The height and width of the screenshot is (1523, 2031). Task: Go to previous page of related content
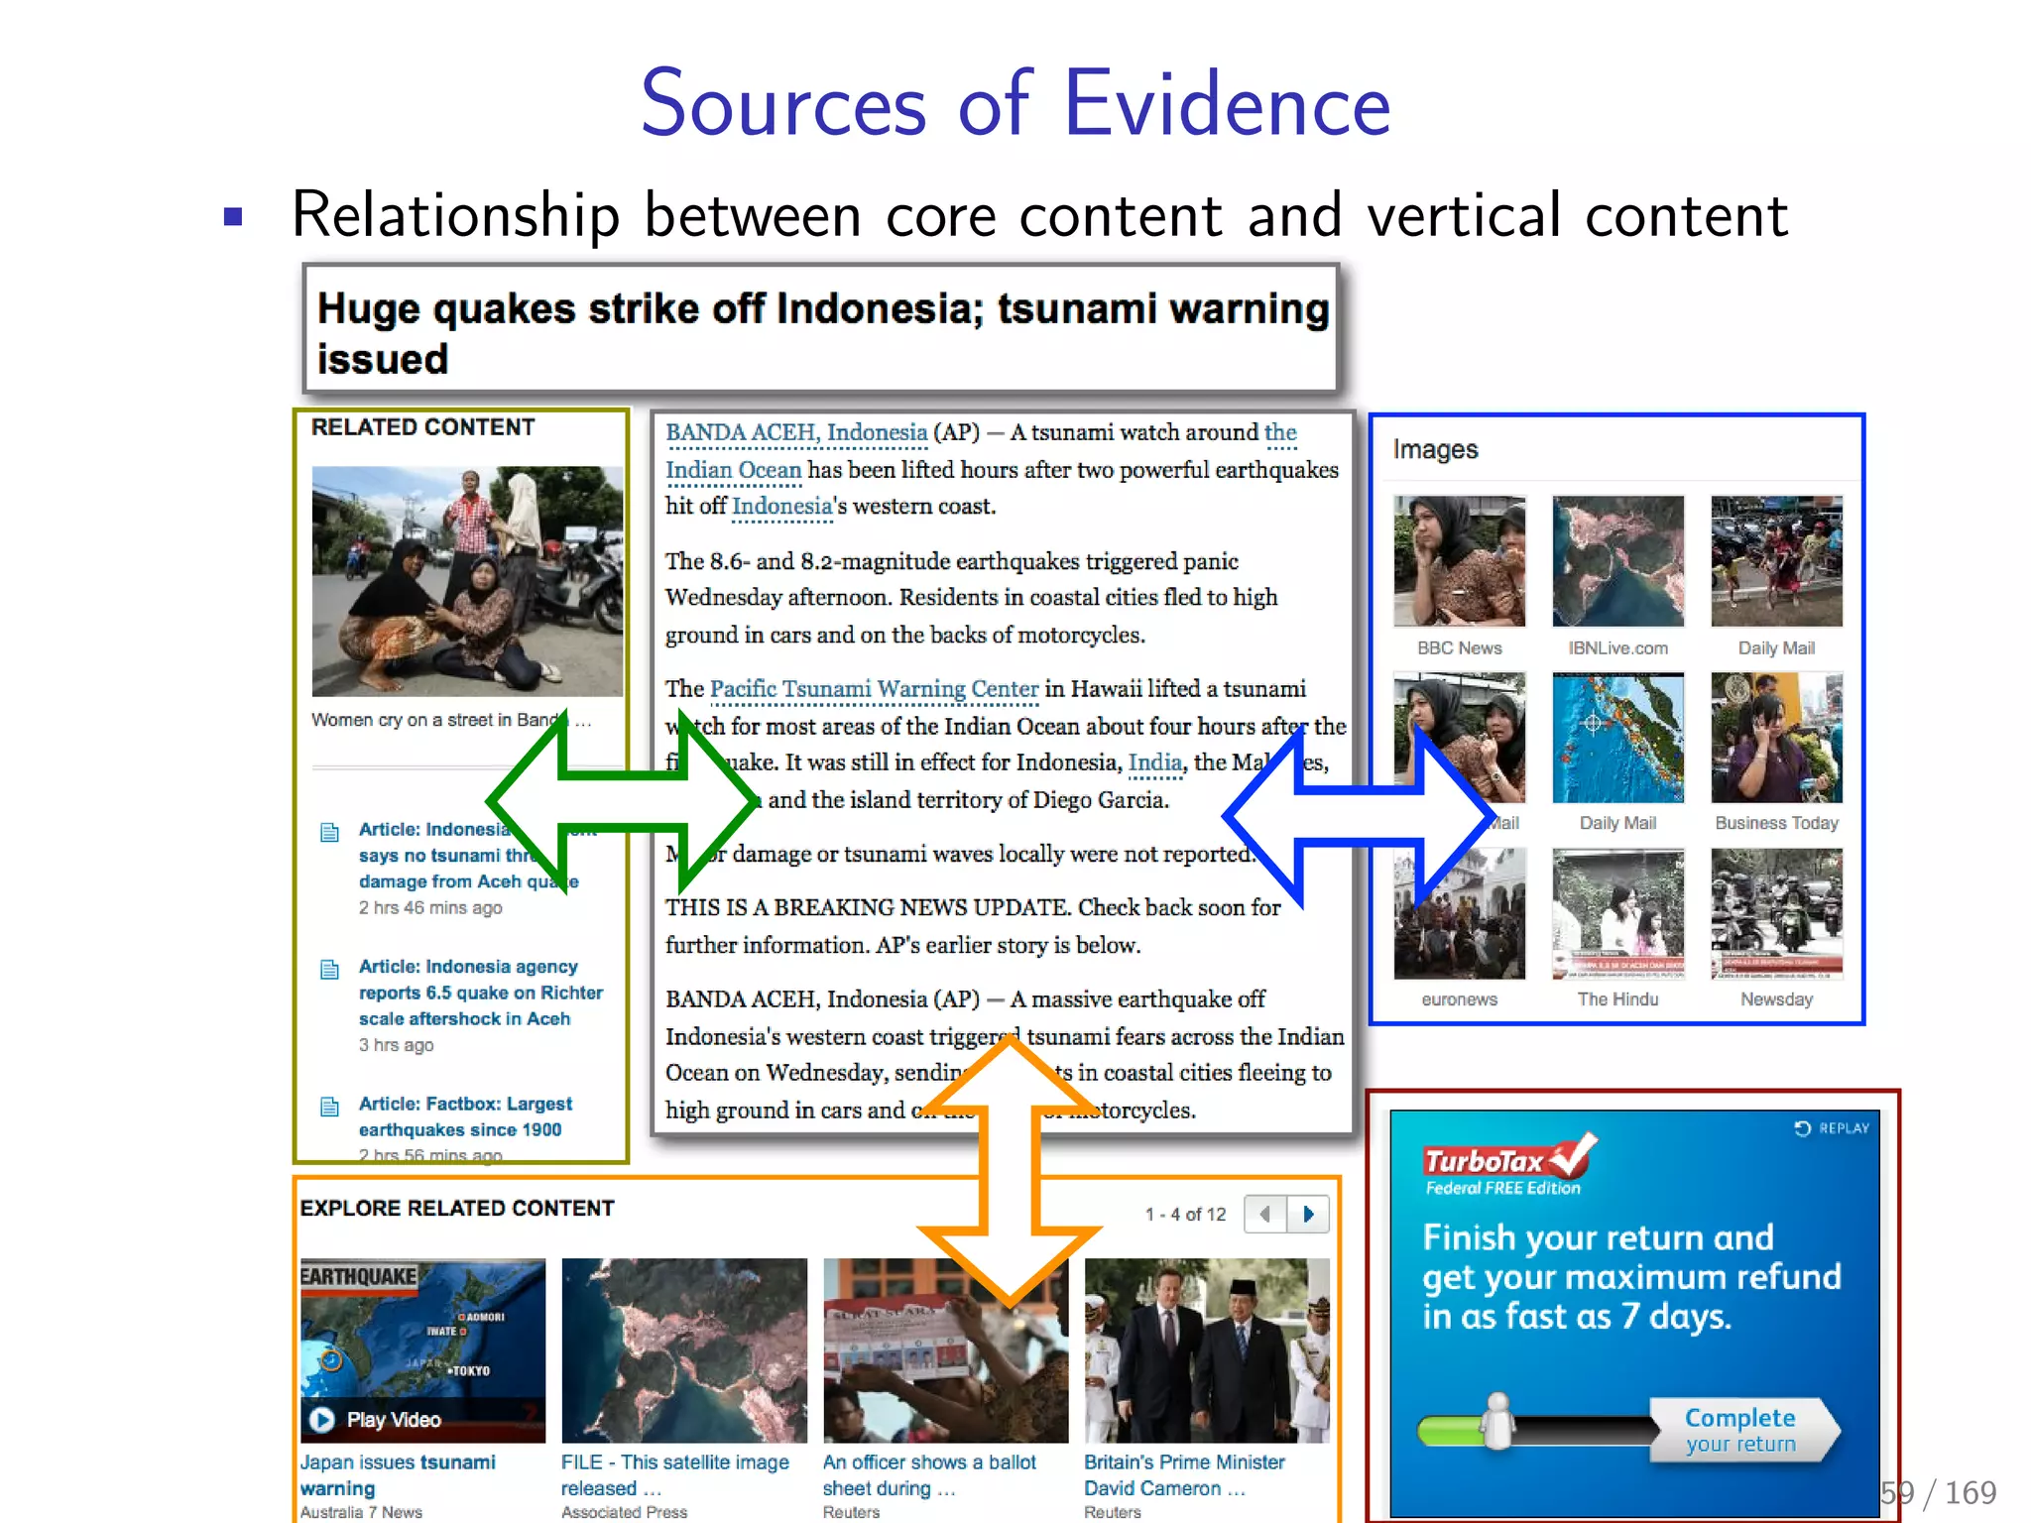pyautogui.click(x=1265, y=1214)
